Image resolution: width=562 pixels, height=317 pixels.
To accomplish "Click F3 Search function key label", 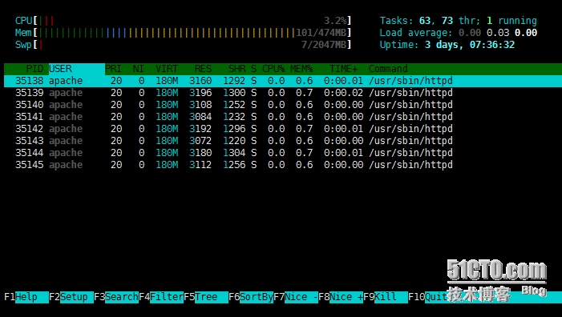I will (116, 297).
